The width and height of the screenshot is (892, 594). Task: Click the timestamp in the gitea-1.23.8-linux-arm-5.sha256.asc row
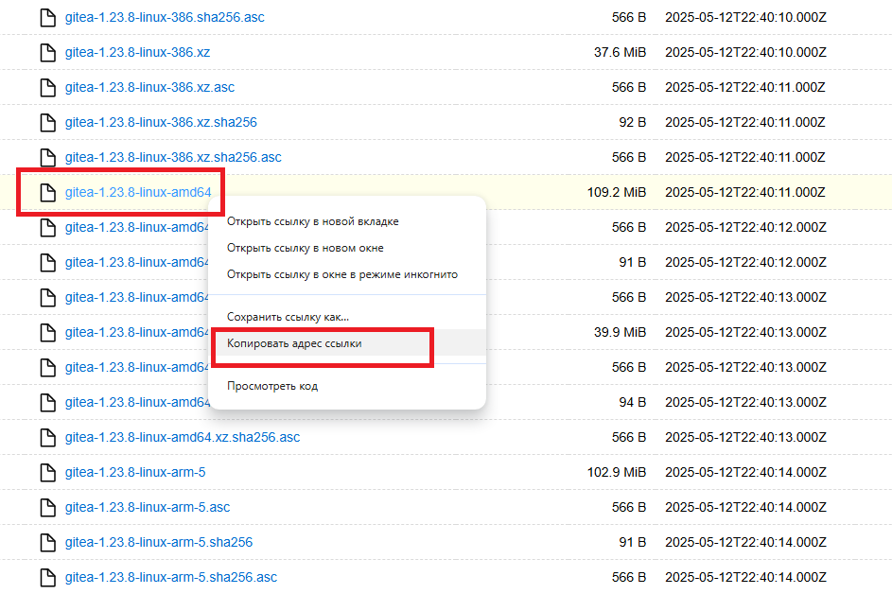tap(745, 578)
